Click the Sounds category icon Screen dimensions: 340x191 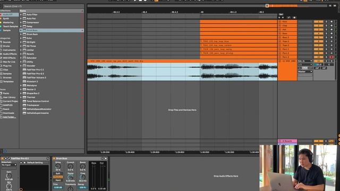tap(1, 42)
